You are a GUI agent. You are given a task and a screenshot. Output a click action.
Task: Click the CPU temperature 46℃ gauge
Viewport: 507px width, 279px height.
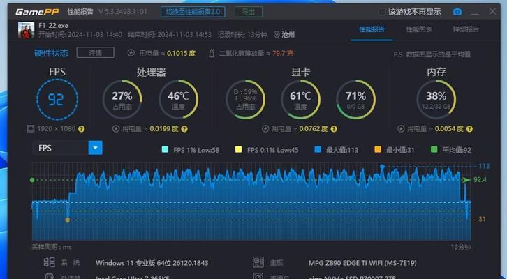point(179,100)
